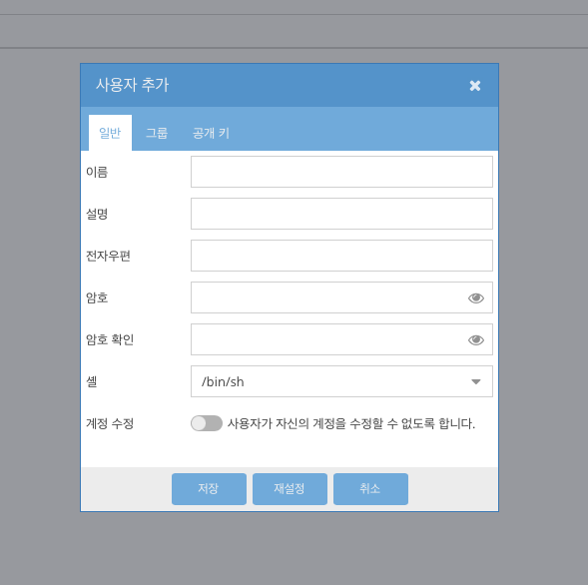588x585 pixels.
Task: Open the 셸 dropdown showing /bin/sh
Action: [x=341, y=381]
